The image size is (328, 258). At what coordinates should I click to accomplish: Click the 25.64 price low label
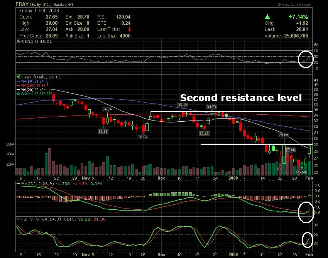(301, 172)
